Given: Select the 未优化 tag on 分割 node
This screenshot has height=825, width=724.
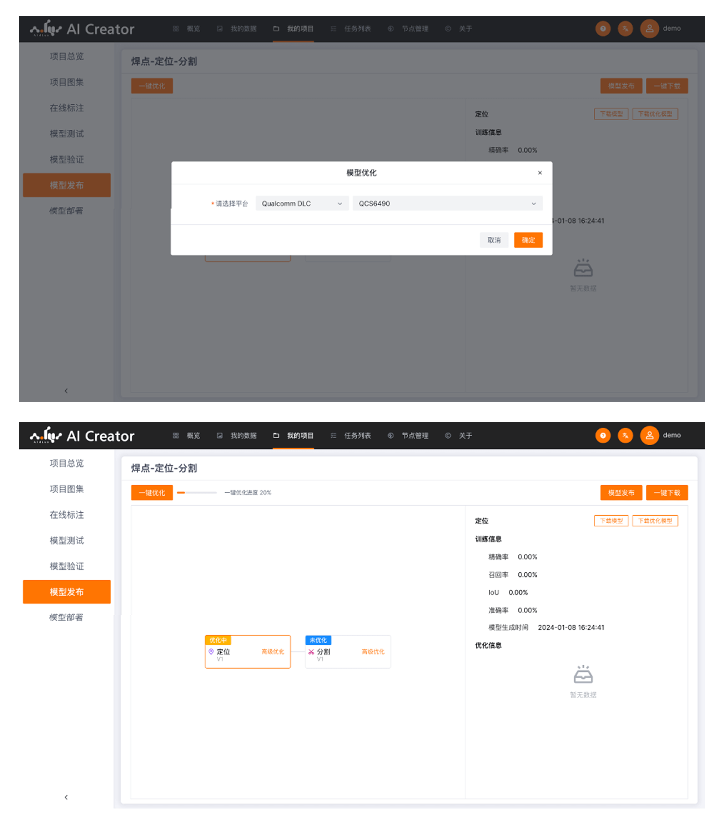Looking at the screenshot, I should (318, 640).
